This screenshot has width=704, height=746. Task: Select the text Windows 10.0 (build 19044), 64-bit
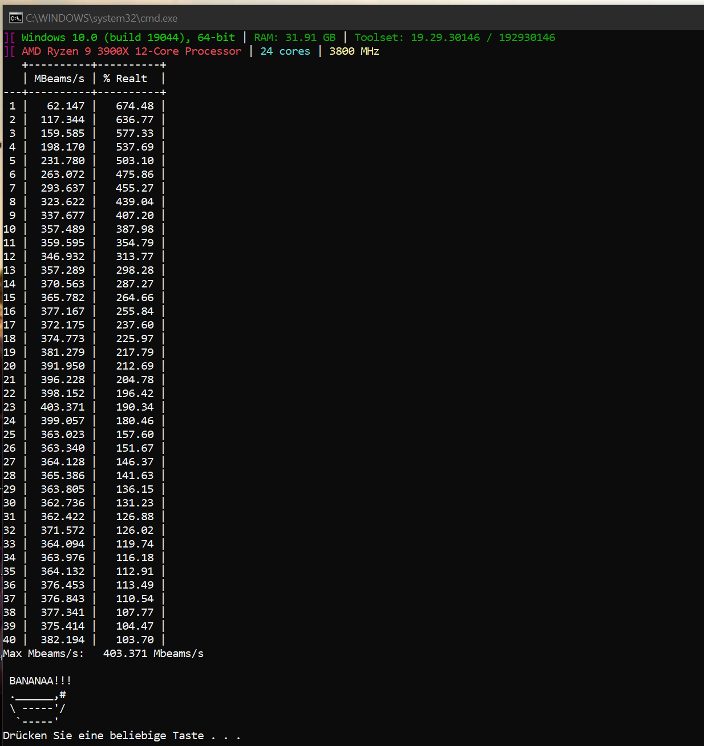coord(128,38)
